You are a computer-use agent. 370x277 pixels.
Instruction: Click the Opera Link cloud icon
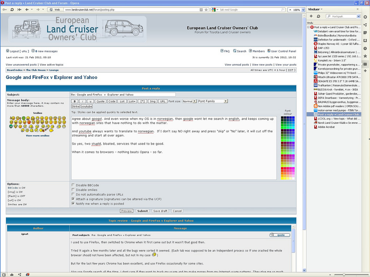point(12,274)
